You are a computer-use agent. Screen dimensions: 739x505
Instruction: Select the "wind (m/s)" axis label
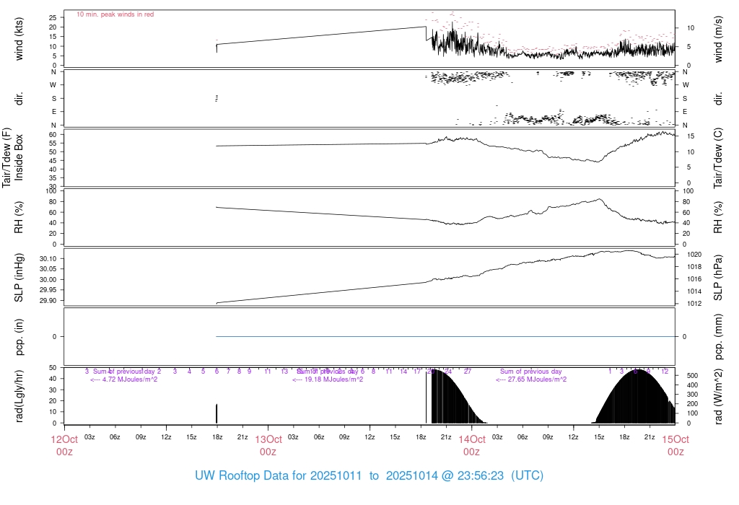[718, 39]
